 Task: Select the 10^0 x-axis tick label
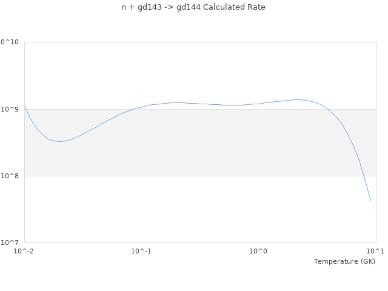pos(259,251)
